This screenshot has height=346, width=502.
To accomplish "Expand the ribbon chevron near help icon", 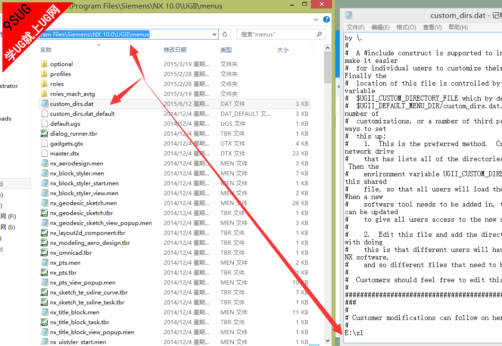I will [316, 19].
